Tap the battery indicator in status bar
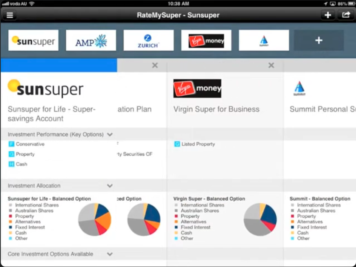 351,4
